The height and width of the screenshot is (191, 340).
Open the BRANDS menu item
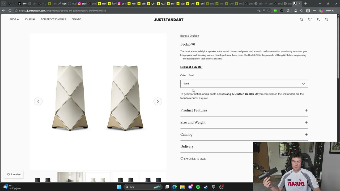point(76,19)
